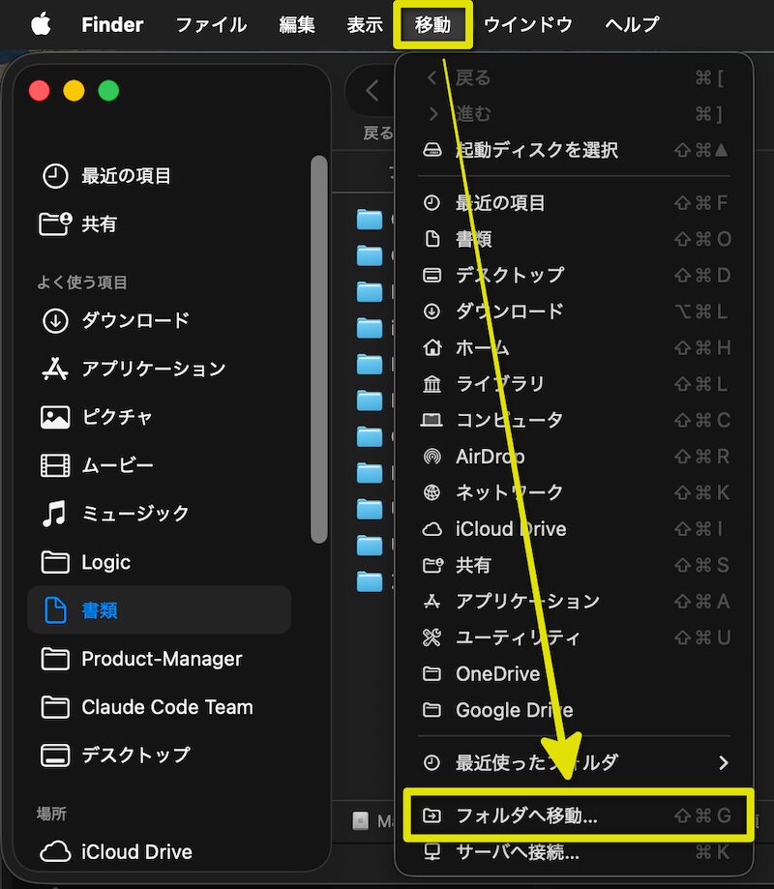Click the sidebar vertical scrollbar

319,349
